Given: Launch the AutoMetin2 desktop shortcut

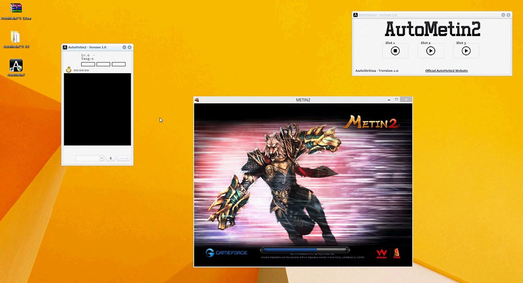Looking at the screenshot, I should (16, 68).
